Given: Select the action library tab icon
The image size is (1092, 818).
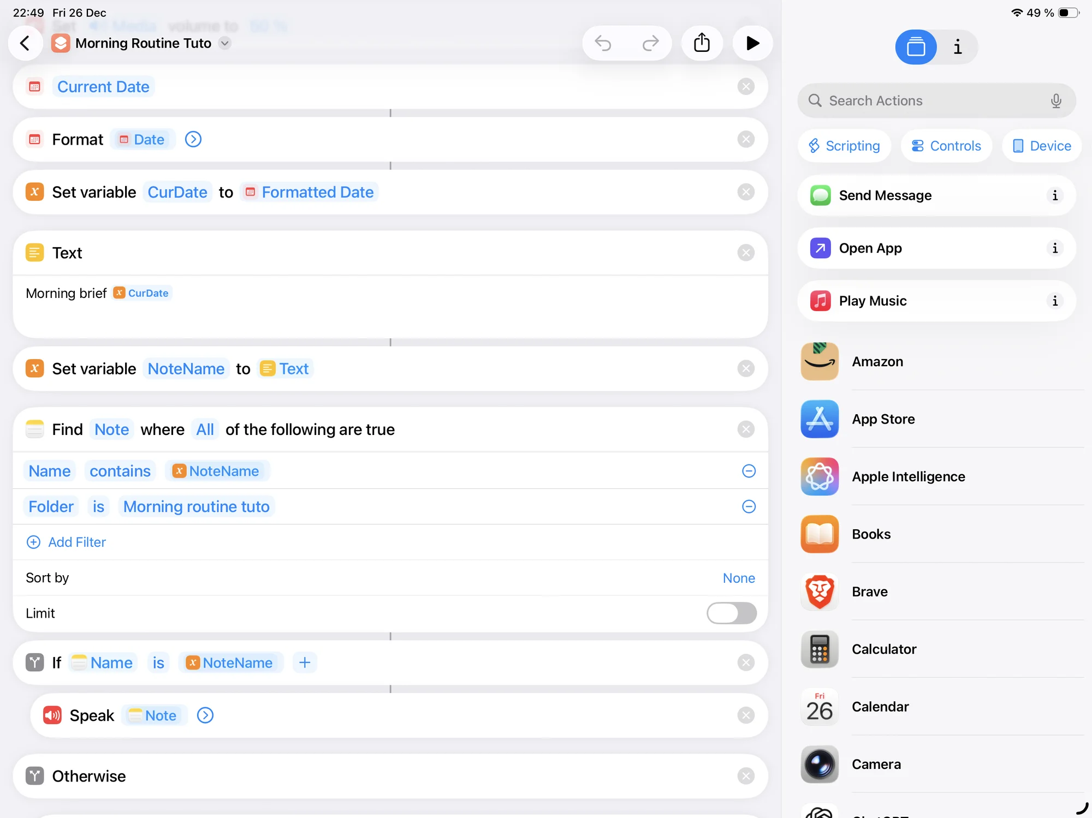Looking at the screenshot, I should (916, 47).
